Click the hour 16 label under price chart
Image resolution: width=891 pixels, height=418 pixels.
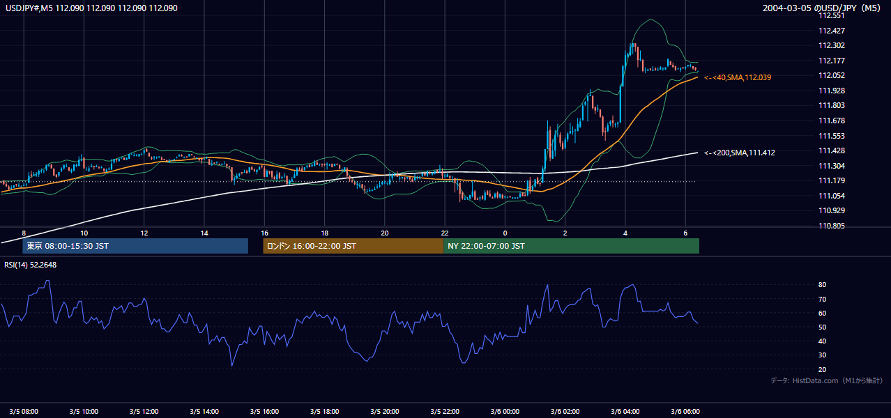[x=264, y=233]
